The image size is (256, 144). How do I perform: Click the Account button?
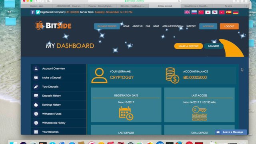[x=208, y=26]
